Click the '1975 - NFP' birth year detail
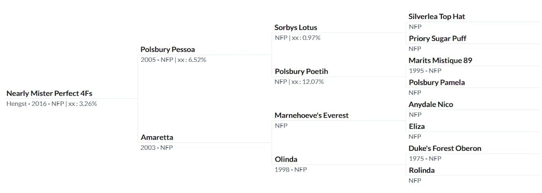The image size is (542, 193). click(425, 159)
